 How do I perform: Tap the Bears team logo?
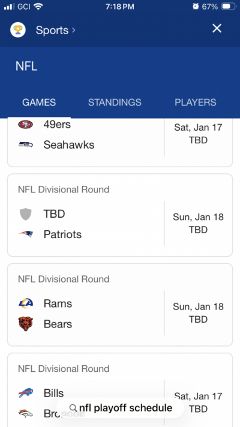click(26, 324)
